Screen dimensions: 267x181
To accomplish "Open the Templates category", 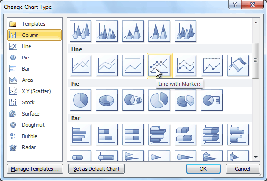I will click(x=35, y=24).
